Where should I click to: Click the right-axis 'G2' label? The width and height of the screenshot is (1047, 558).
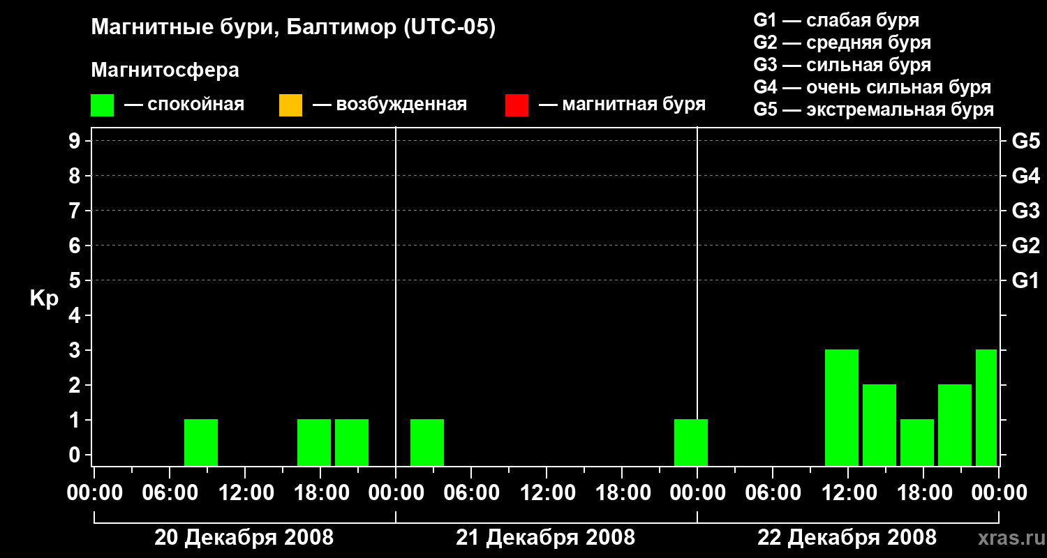1025,246
